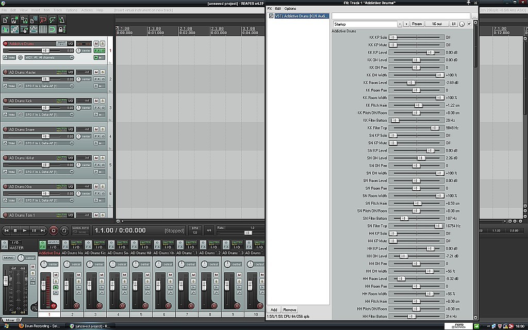Click the Redo toolbar icon
This screenshot has width=528, height=330.
[53, 20]
